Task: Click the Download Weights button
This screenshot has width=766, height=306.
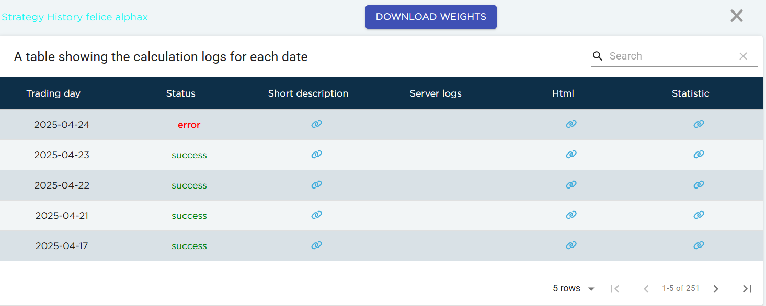Action: (431, 17)
